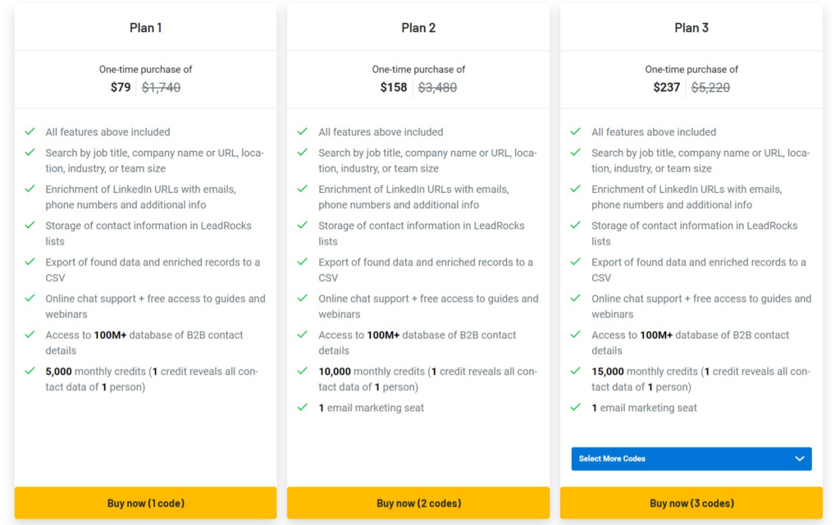Click Plan 2's LeadRocks lists storage checkmark
This screenshot has height=525, width=840.
pos(303,225)
